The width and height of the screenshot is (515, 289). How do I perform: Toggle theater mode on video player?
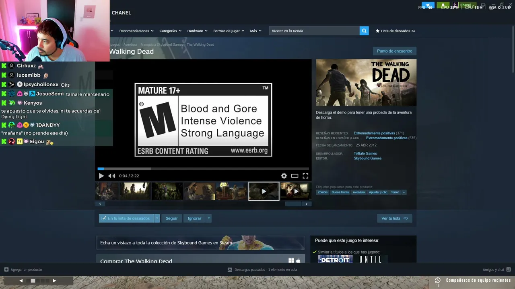[295, 176]
